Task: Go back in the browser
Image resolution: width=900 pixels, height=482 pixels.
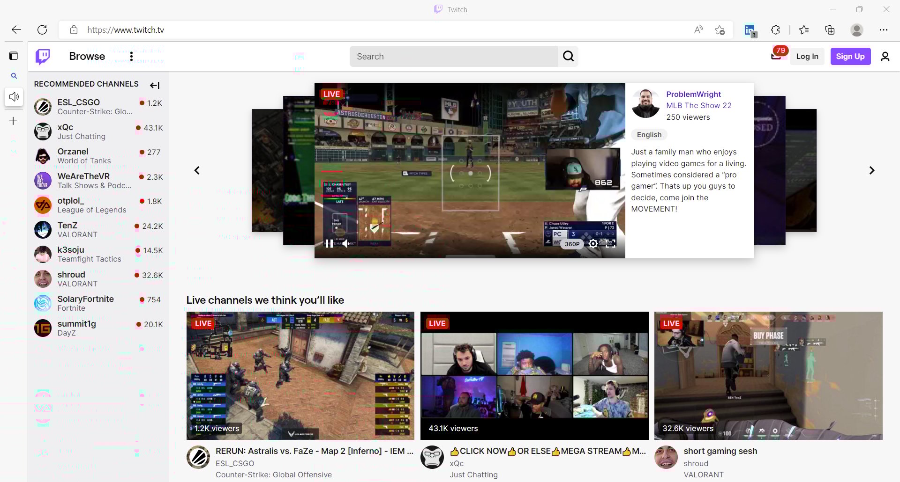Action: [x=16, y=30]
